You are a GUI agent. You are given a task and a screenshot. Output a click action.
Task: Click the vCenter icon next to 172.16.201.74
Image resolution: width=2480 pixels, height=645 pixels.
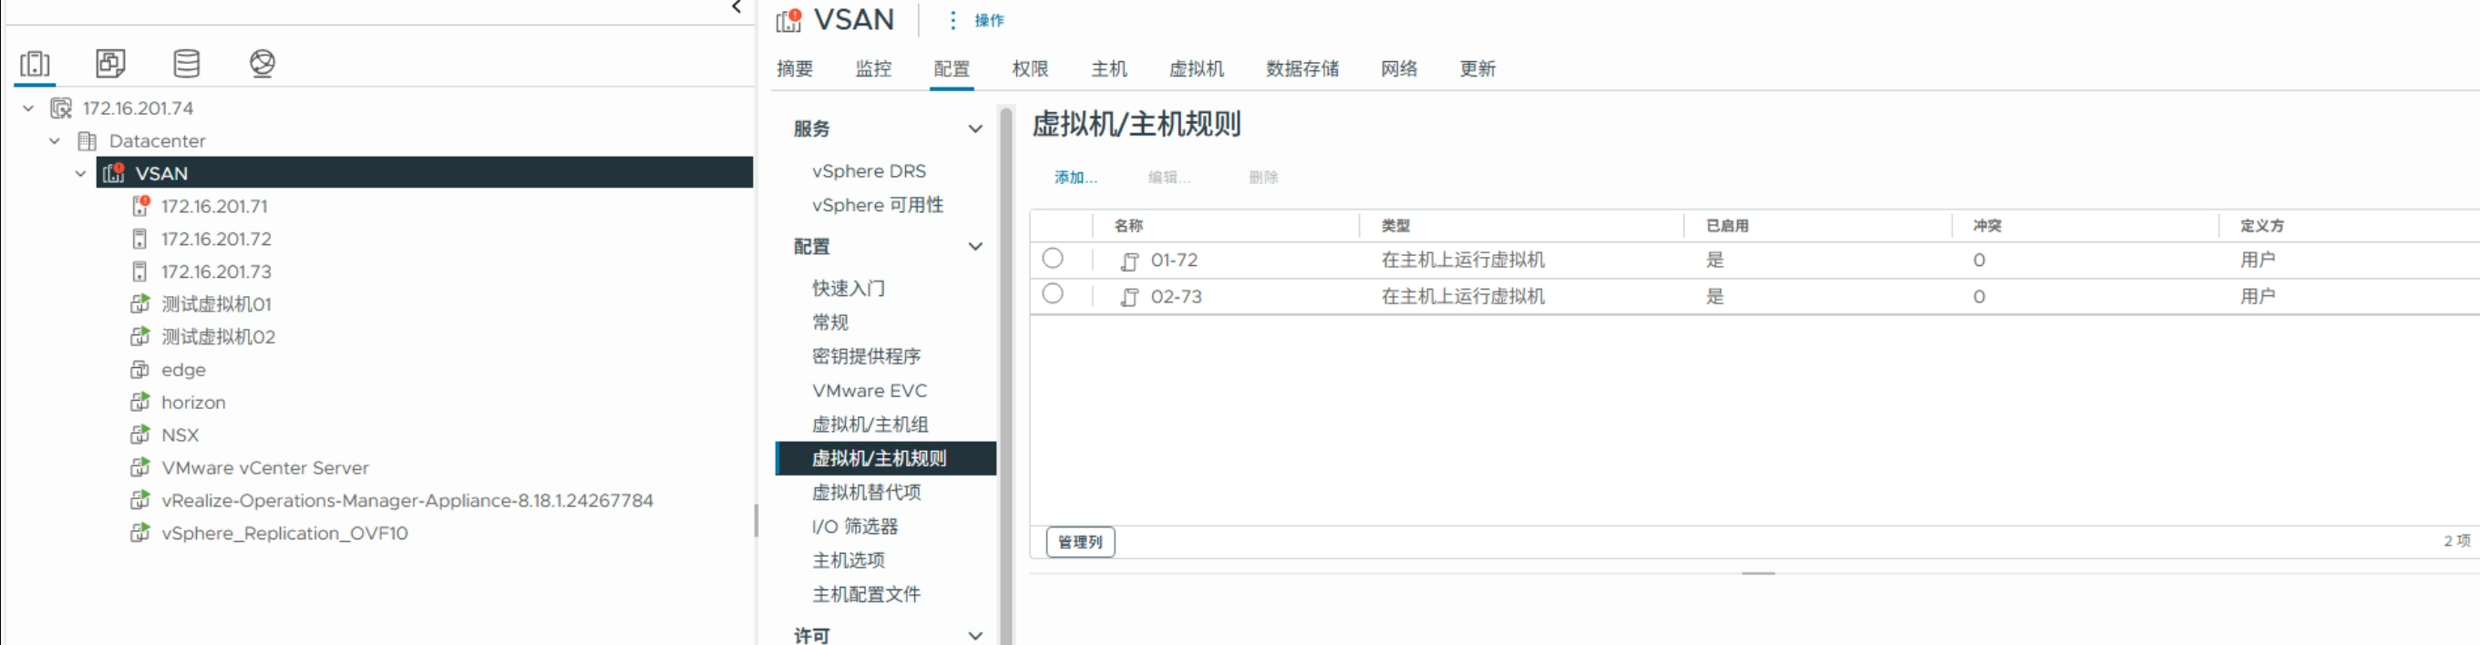[61, 107]
